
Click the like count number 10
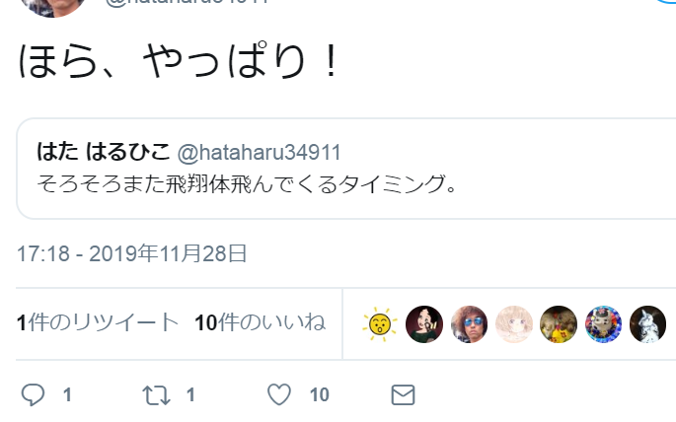click(320, 394)
